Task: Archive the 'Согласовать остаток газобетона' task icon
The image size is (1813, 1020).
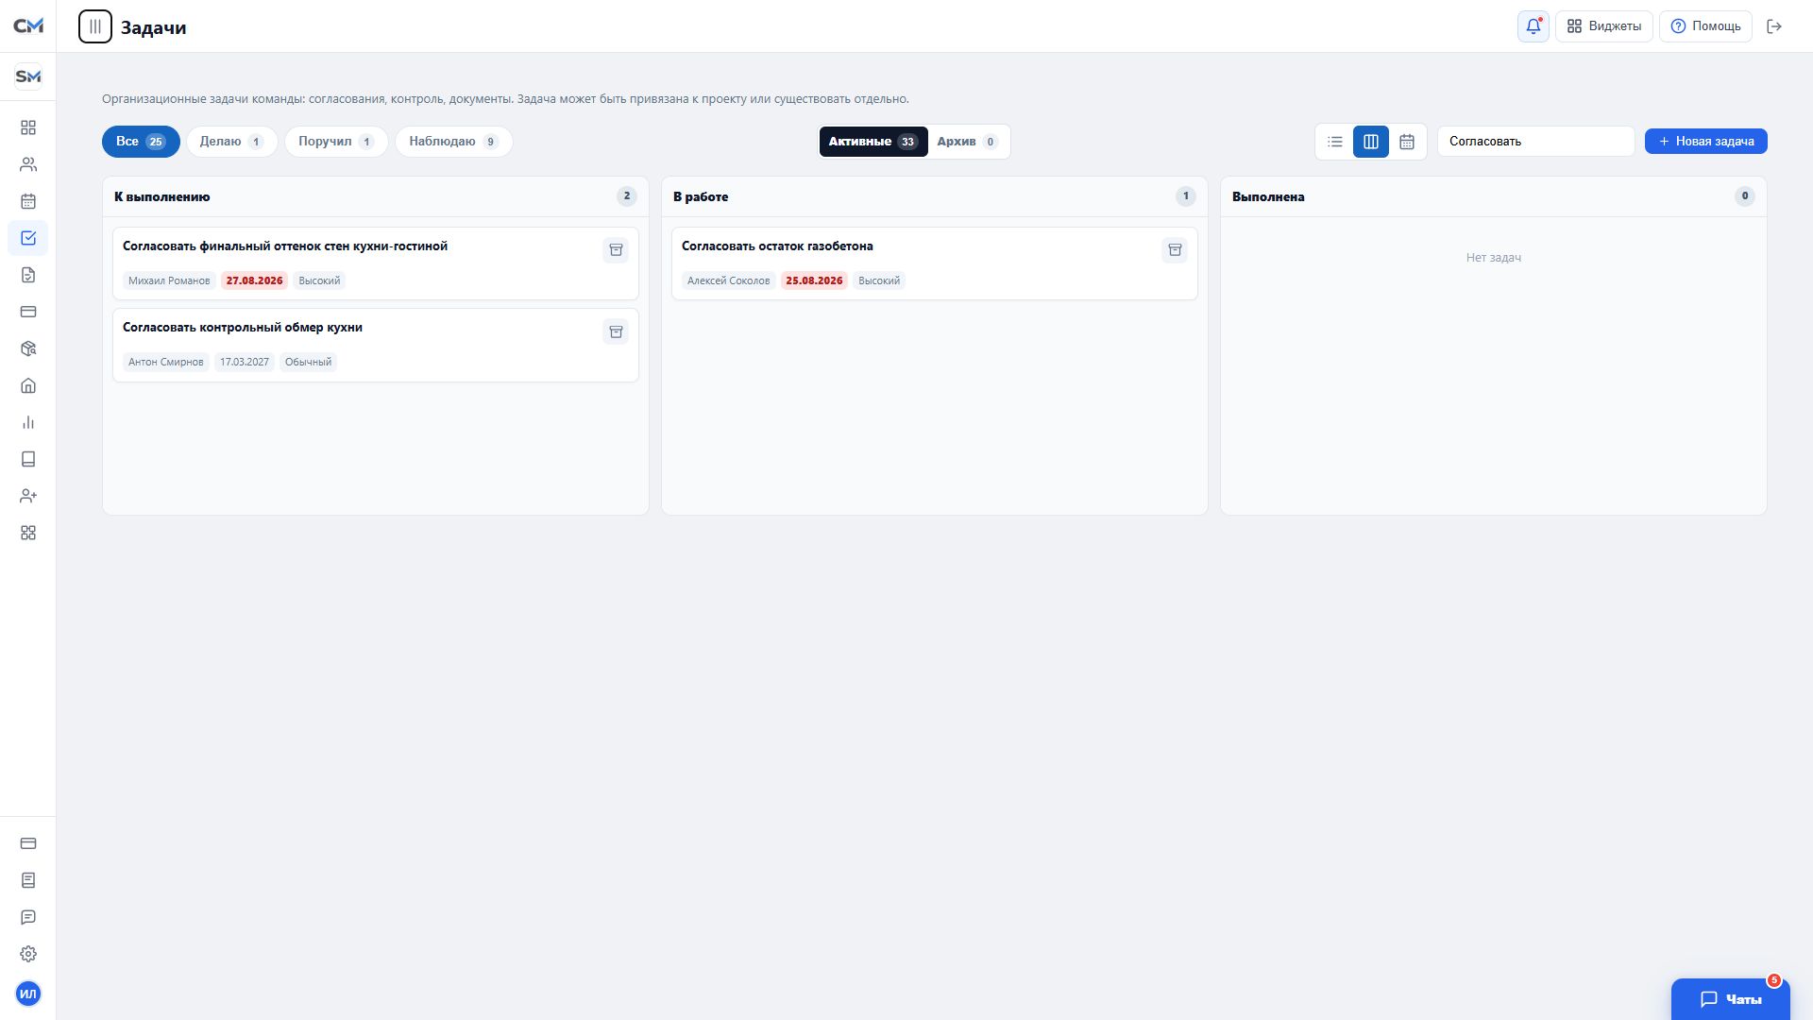Action: click(x=1175, y=250)
